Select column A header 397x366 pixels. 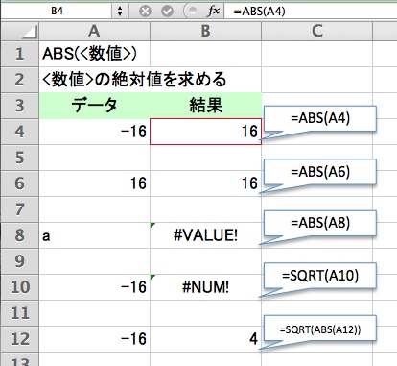pyautogui.click(x=94, y=32)
